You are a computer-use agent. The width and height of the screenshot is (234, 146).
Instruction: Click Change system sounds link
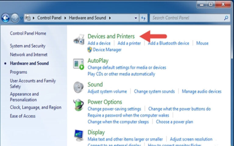[154, 91]
